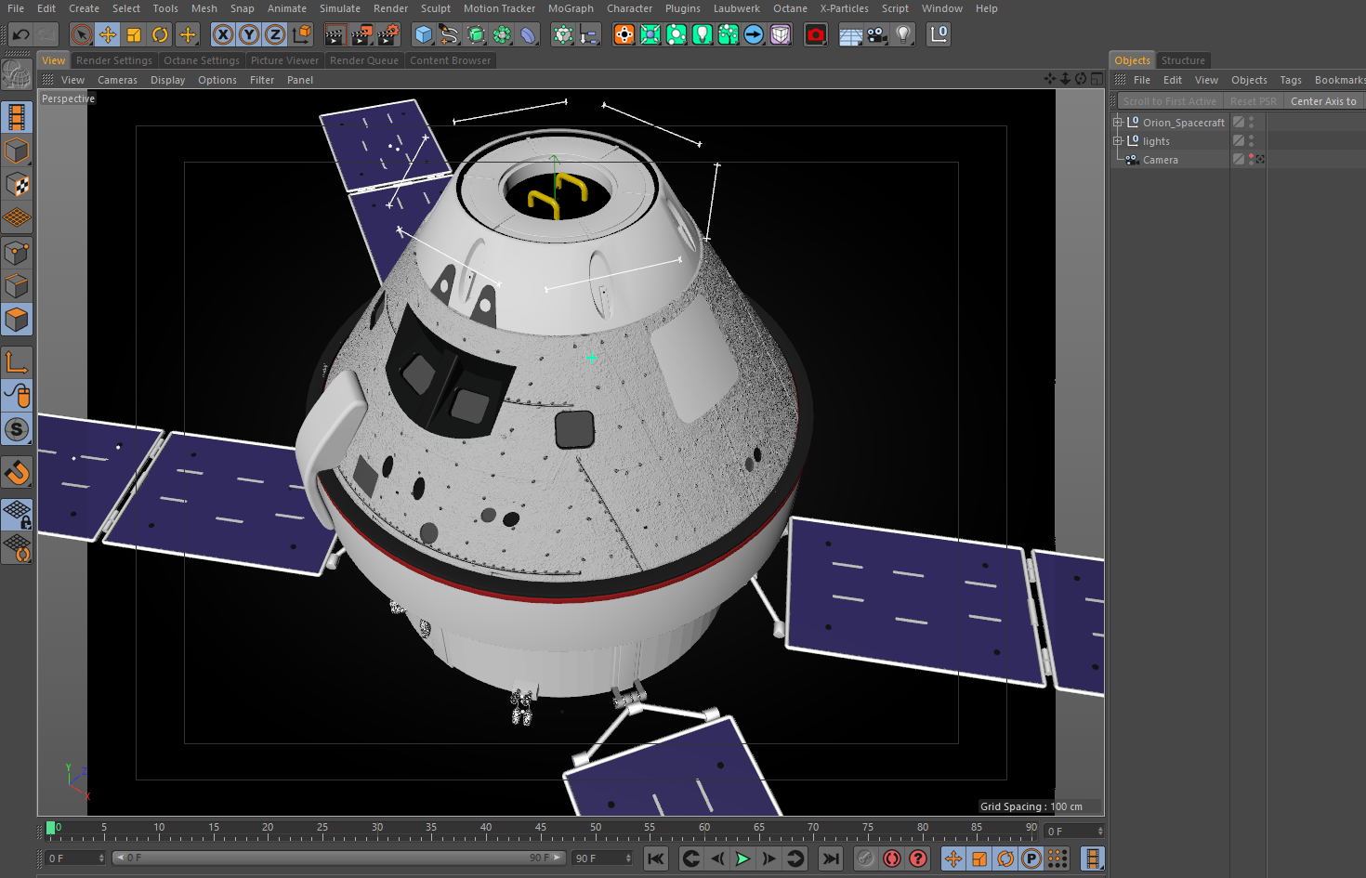1366x878 pixels.
Task: Switch to the Structure tab
Action: (x=1183, y=59)
